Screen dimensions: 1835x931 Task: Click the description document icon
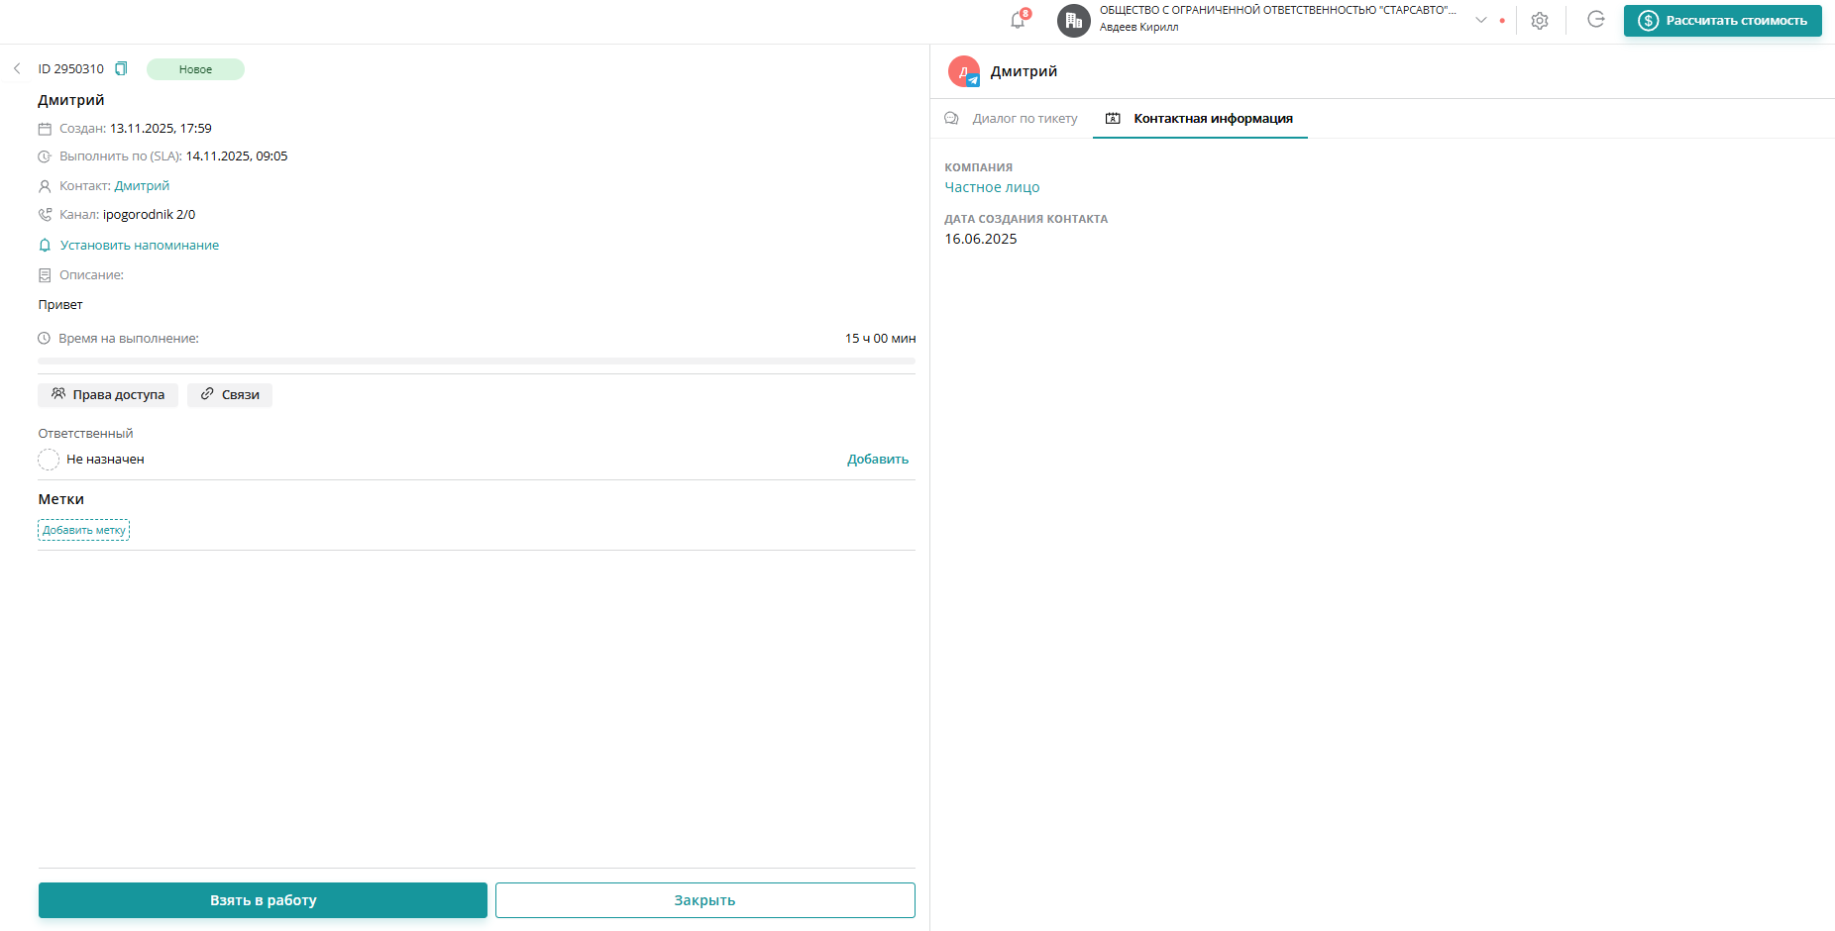pyautogui.click(x=45, y=275)
